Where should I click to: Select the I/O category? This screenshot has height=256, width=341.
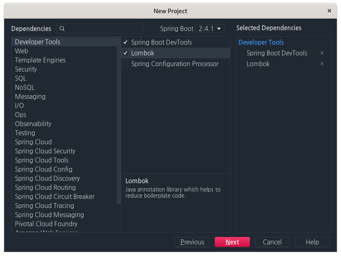point(64,105)
